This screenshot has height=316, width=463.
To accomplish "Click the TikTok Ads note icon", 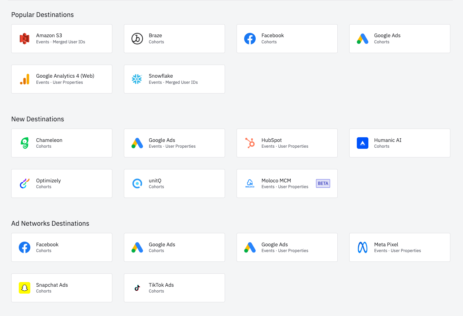I will 137,288.
